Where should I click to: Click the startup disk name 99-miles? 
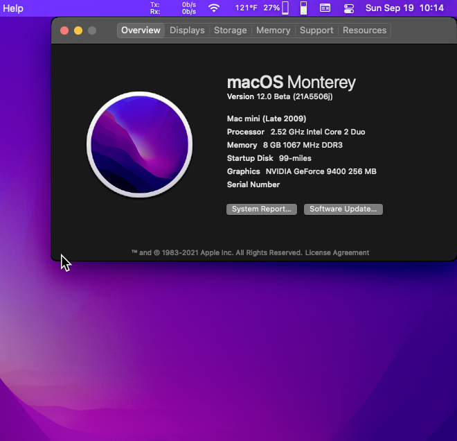[x=295, y=158]
